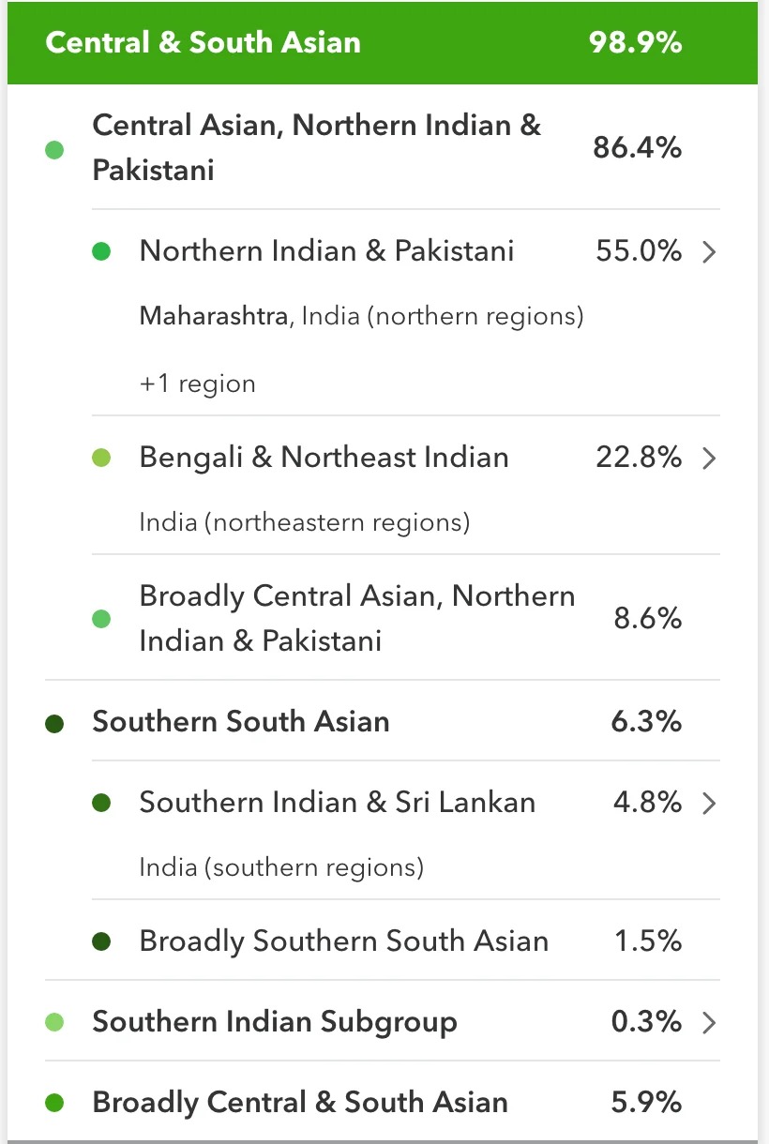Expand Northern Indian & Pakistani chevron arrow
Image resolution: width=769 pixels, height=1144 pixels.
[x=709, y=252]
